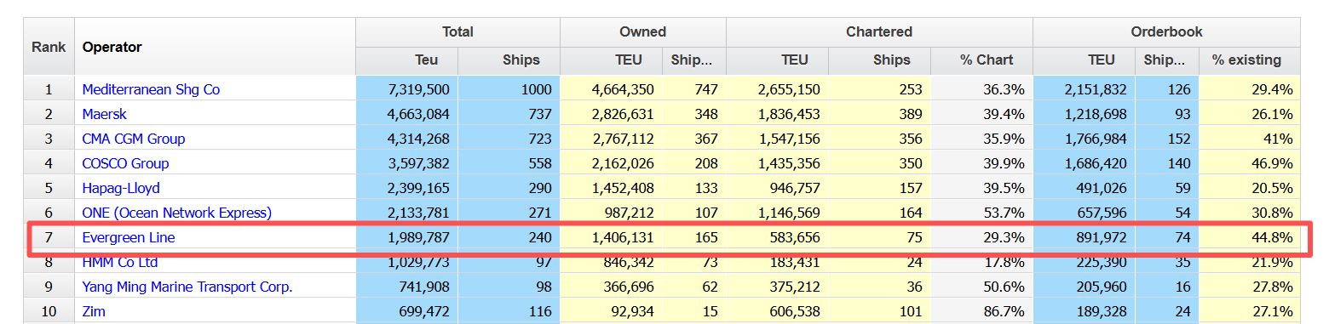Select MSC orderbook ships 126

1167,89
